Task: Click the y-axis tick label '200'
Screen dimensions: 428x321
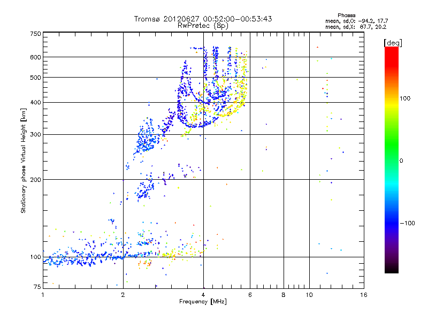Action: tap(35, 180)
